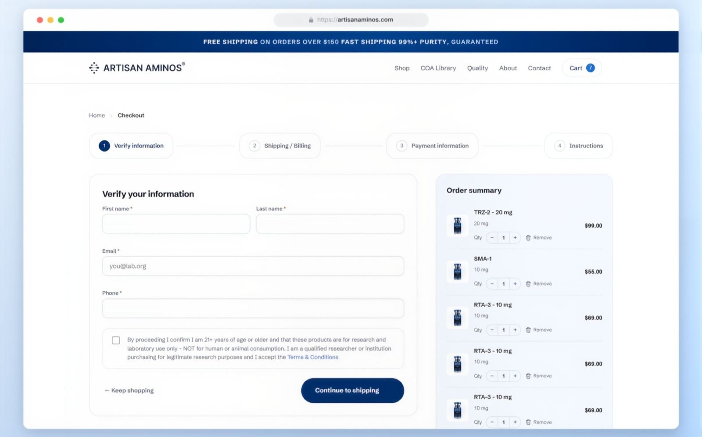
Task: Click the Artisan Aminos logo
Action: point(137,68)
